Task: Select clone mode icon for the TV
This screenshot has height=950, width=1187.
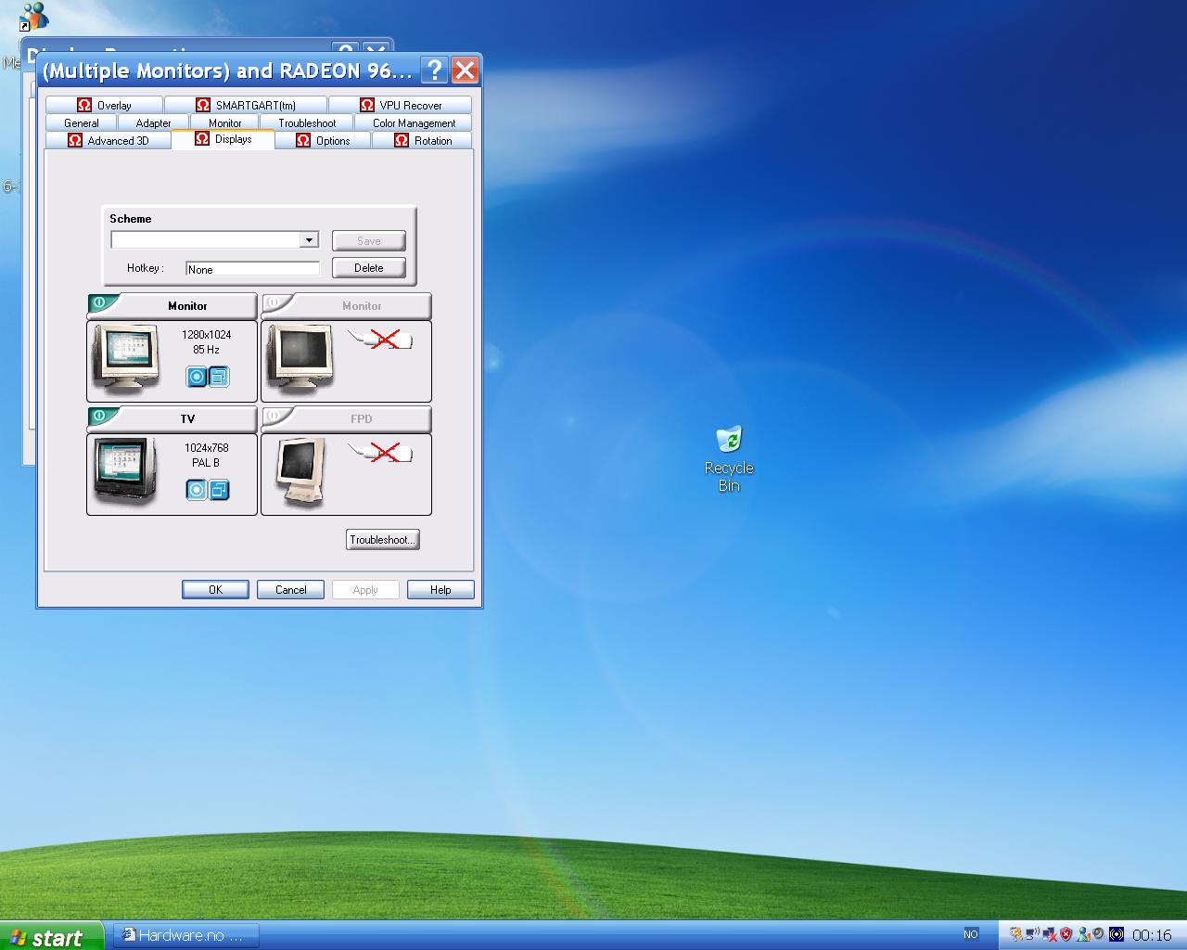Action: pos(219,490)
